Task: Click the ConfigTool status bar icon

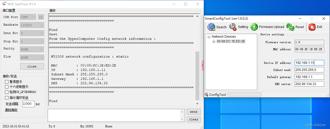Action: pos(206,94)
